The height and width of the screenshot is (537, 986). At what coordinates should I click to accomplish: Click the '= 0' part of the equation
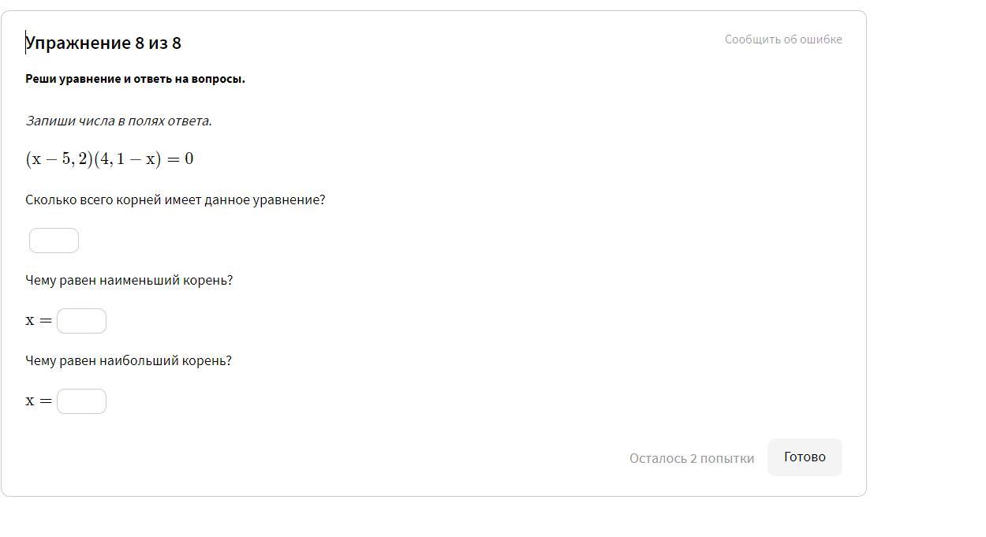(180, 159)
